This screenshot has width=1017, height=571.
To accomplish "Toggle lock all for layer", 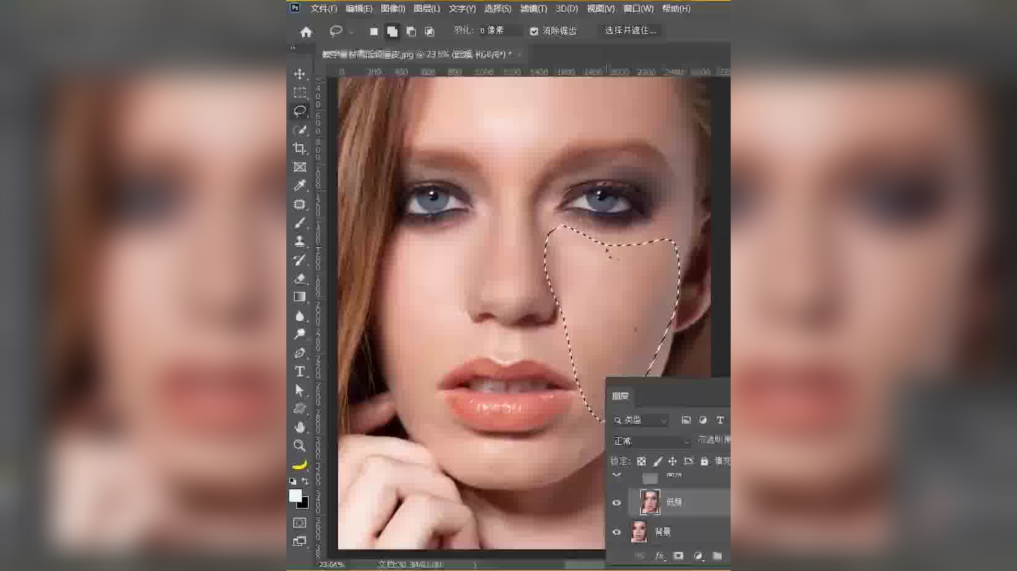I will tap(704, 461).
